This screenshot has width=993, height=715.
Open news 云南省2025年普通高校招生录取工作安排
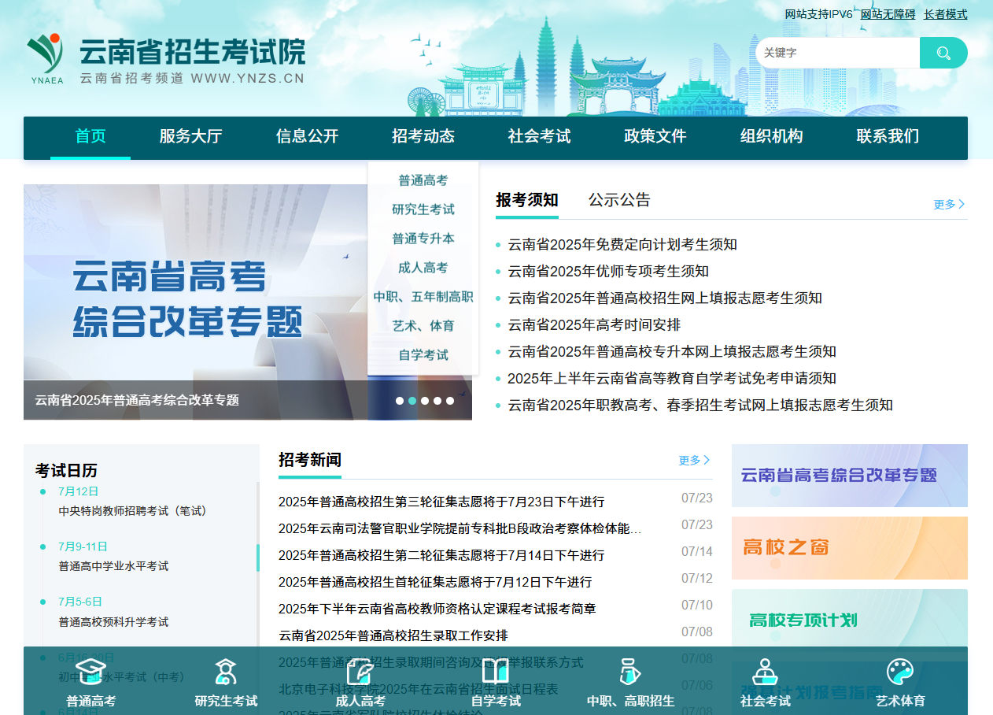coord(393,635)
